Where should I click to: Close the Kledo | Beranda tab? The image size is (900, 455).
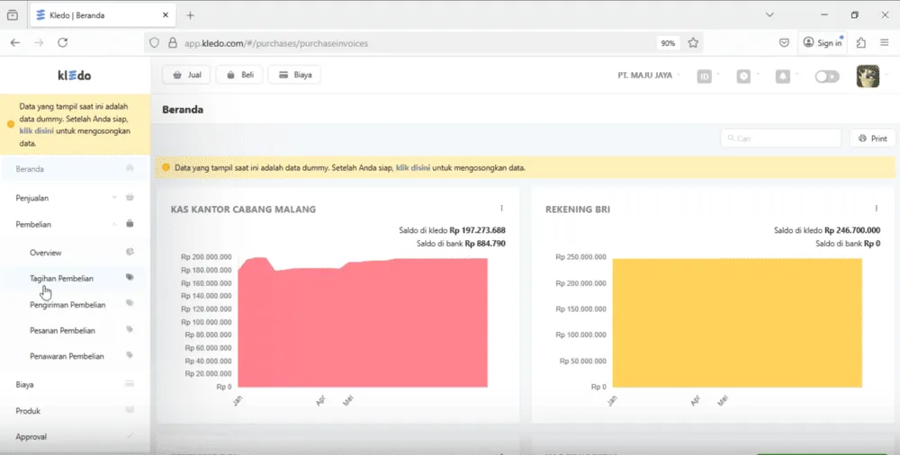pyautogui.click(x=166, y=15)
